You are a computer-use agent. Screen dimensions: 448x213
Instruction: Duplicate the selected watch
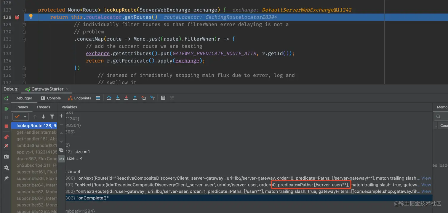click(61, 150)
